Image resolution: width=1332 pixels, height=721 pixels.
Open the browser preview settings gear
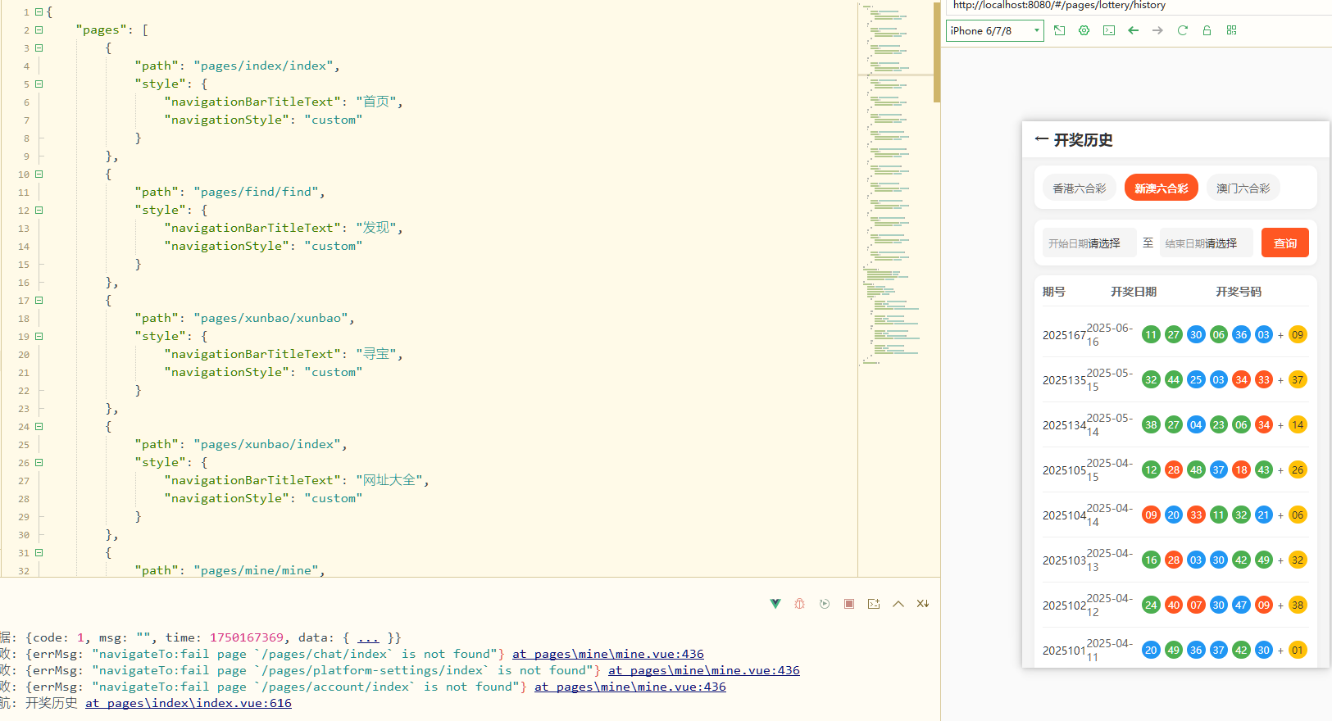click(1084, 30)
